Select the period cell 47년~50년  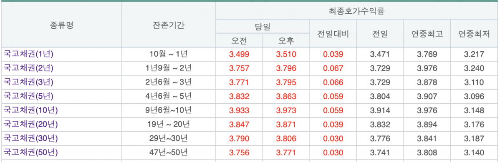tap(169, 152)
